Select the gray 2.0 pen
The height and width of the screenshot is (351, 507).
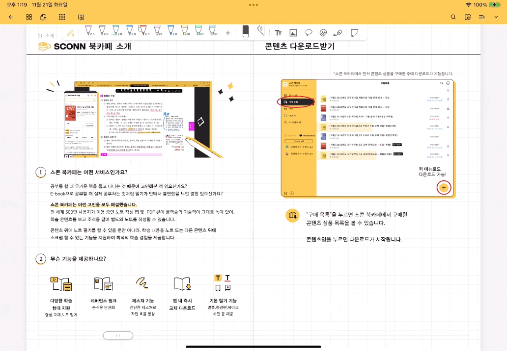pyautogui.click(x=103, y=31)
